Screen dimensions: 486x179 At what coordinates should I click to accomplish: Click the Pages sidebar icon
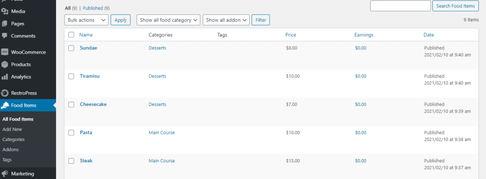tap(5, 24)
